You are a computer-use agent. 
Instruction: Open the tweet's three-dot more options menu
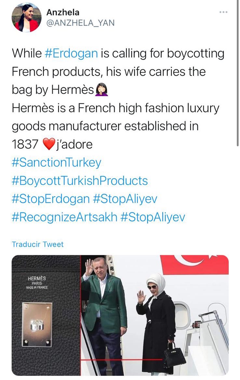pyautogui.click(x=223, y=12)
